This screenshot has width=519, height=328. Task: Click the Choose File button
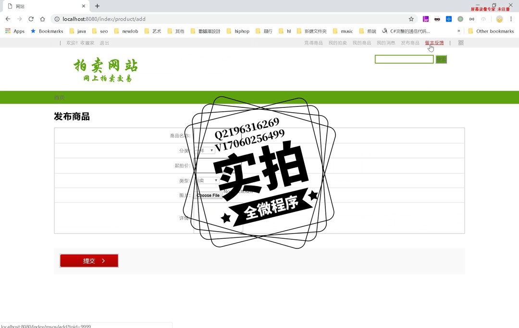click(x=208, y=195)
